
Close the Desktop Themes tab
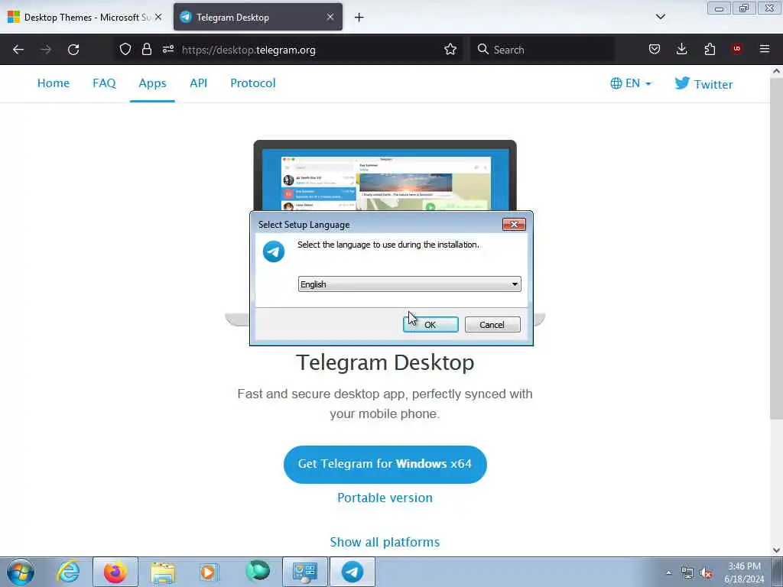(158, 17)
